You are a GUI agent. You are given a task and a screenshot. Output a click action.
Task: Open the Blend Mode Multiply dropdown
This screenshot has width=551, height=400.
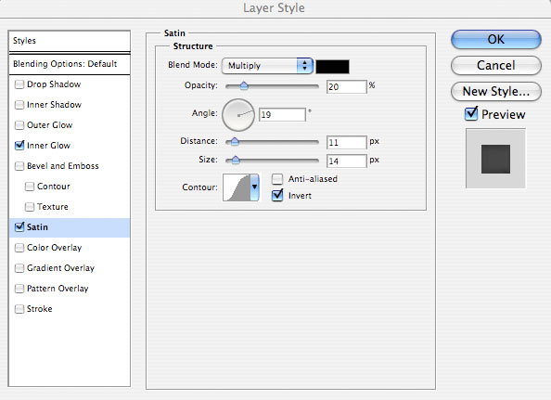[x=267, y=66]
